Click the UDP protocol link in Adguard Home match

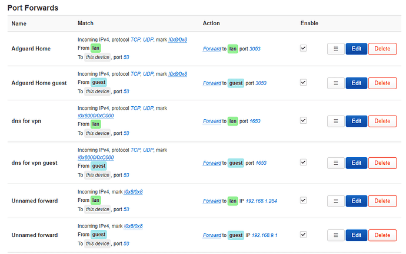coord(149,40)
